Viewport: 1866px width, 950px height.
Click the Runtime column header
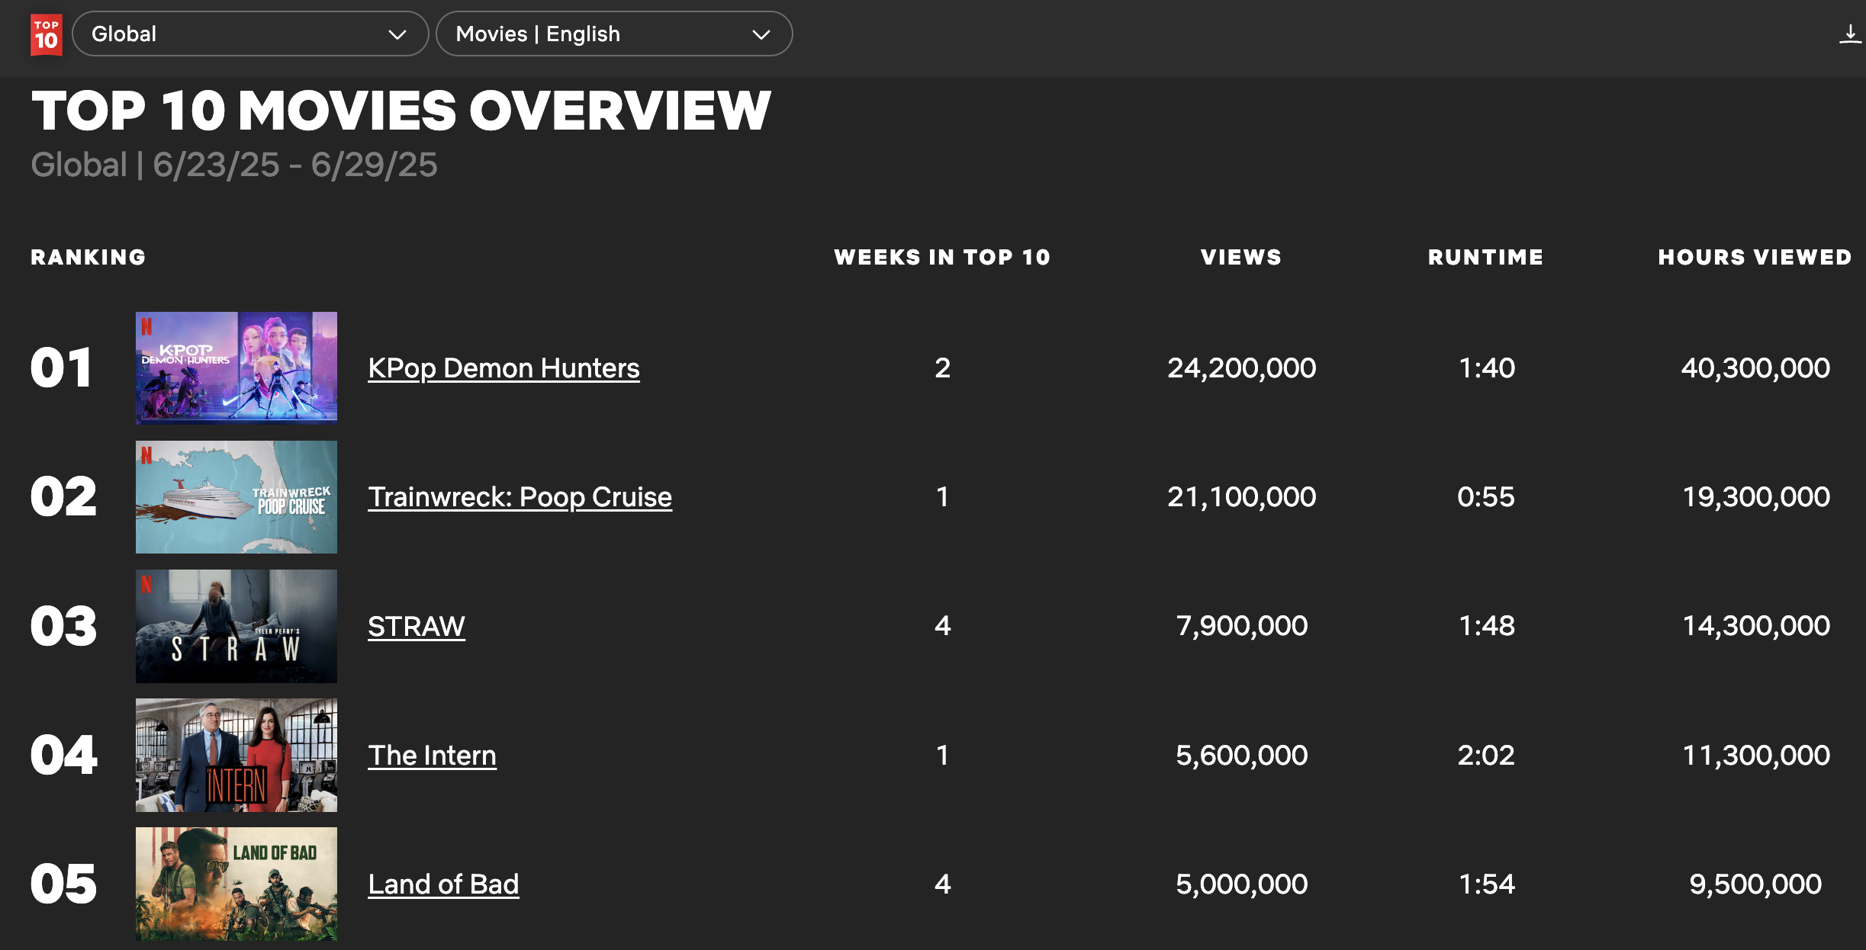pyautogui.click(x=1485, y=257)
